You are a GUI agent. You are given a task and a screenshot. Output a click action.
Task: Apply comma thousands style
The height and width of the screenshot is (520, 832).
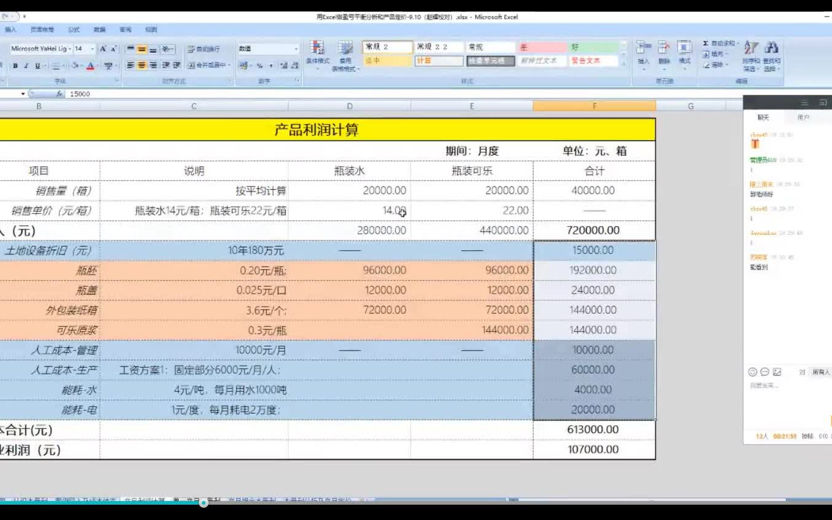(270, 65)
